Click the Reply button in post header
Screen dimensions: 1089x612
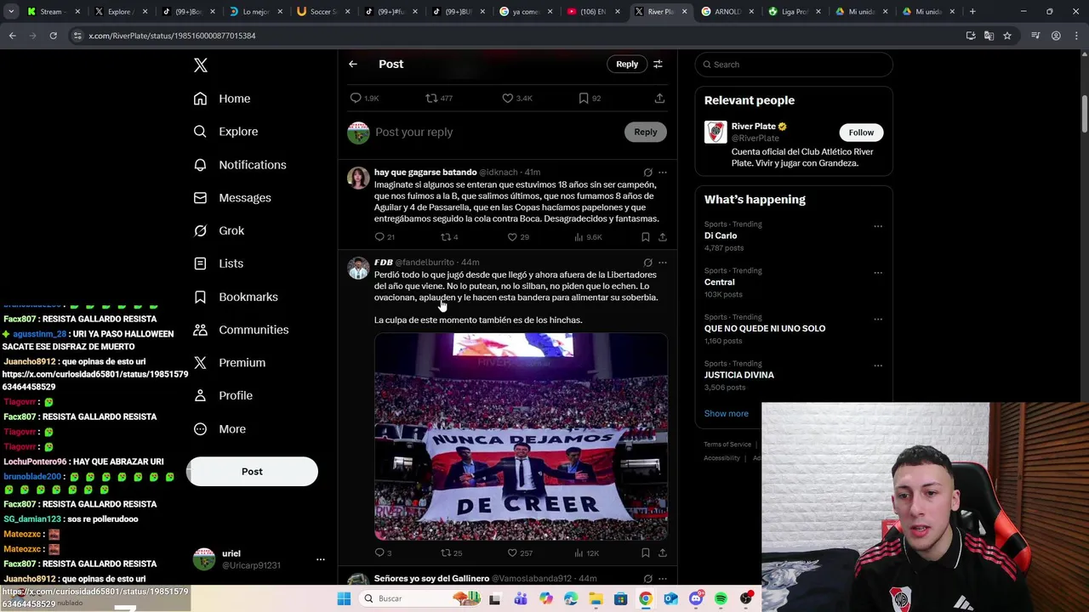627,64
